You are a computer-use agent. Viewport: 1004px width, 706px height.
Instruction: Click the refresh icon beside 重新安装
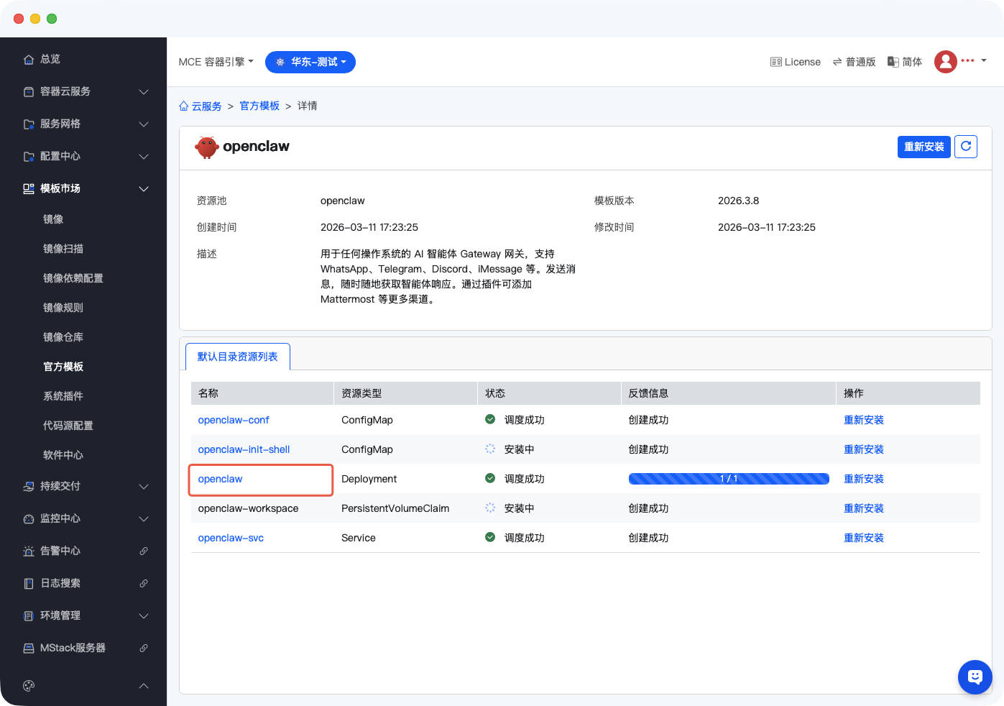click(x=965, y=147)
